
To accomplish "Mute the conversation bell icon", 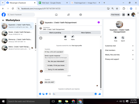I will click(116, 38).
